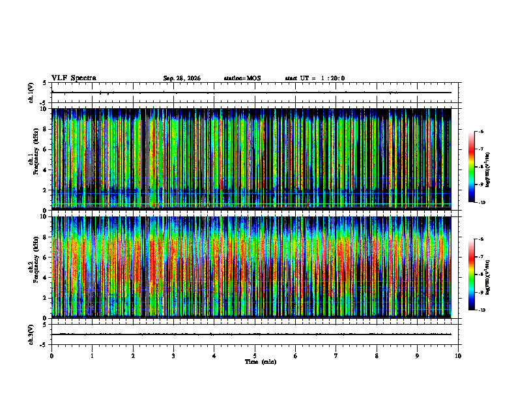
Task: Click the 9 minute tick on time axis
Action: 417,356
